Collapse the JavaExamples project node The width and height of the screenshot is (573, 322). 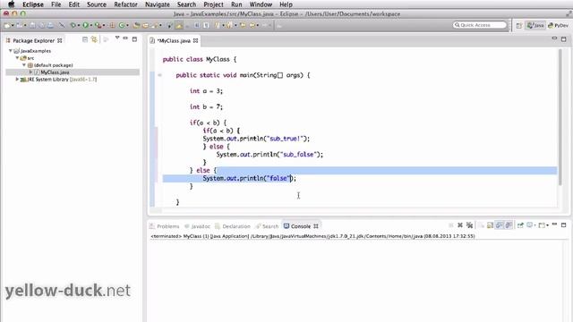pyautogui.click(x=11, y=51)
